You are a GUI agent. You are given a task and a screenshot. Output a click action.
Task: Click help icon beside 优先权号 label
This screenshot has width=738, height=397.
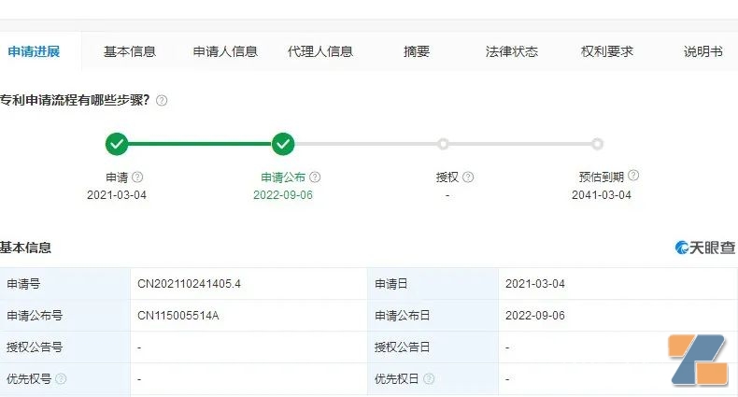click(61, 379)
